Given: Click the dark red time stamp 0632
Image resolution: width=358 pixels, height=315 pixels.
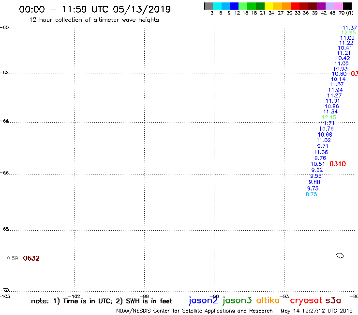Looking at the screenshot, I should (31, 258).
